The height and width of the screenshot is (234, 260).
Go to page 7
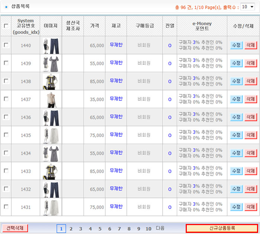(119, 229)
